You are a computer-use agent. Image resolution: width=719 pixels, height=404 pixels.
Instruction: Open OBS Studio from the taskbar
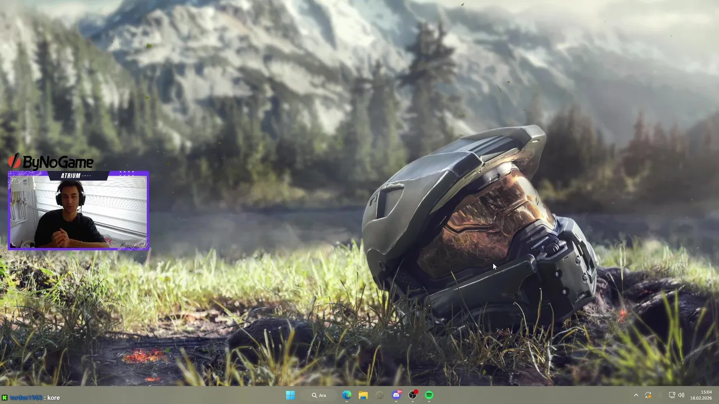[x=413, y=395]
